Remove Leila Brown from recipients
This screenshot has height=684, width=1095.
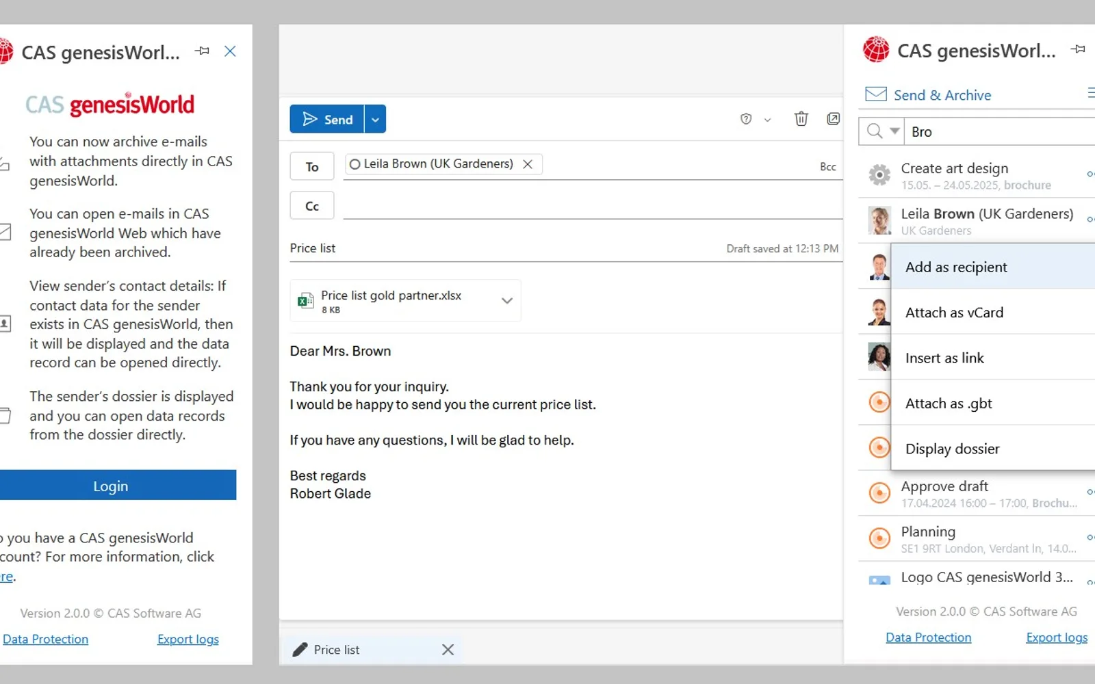[x=528, y=164]
